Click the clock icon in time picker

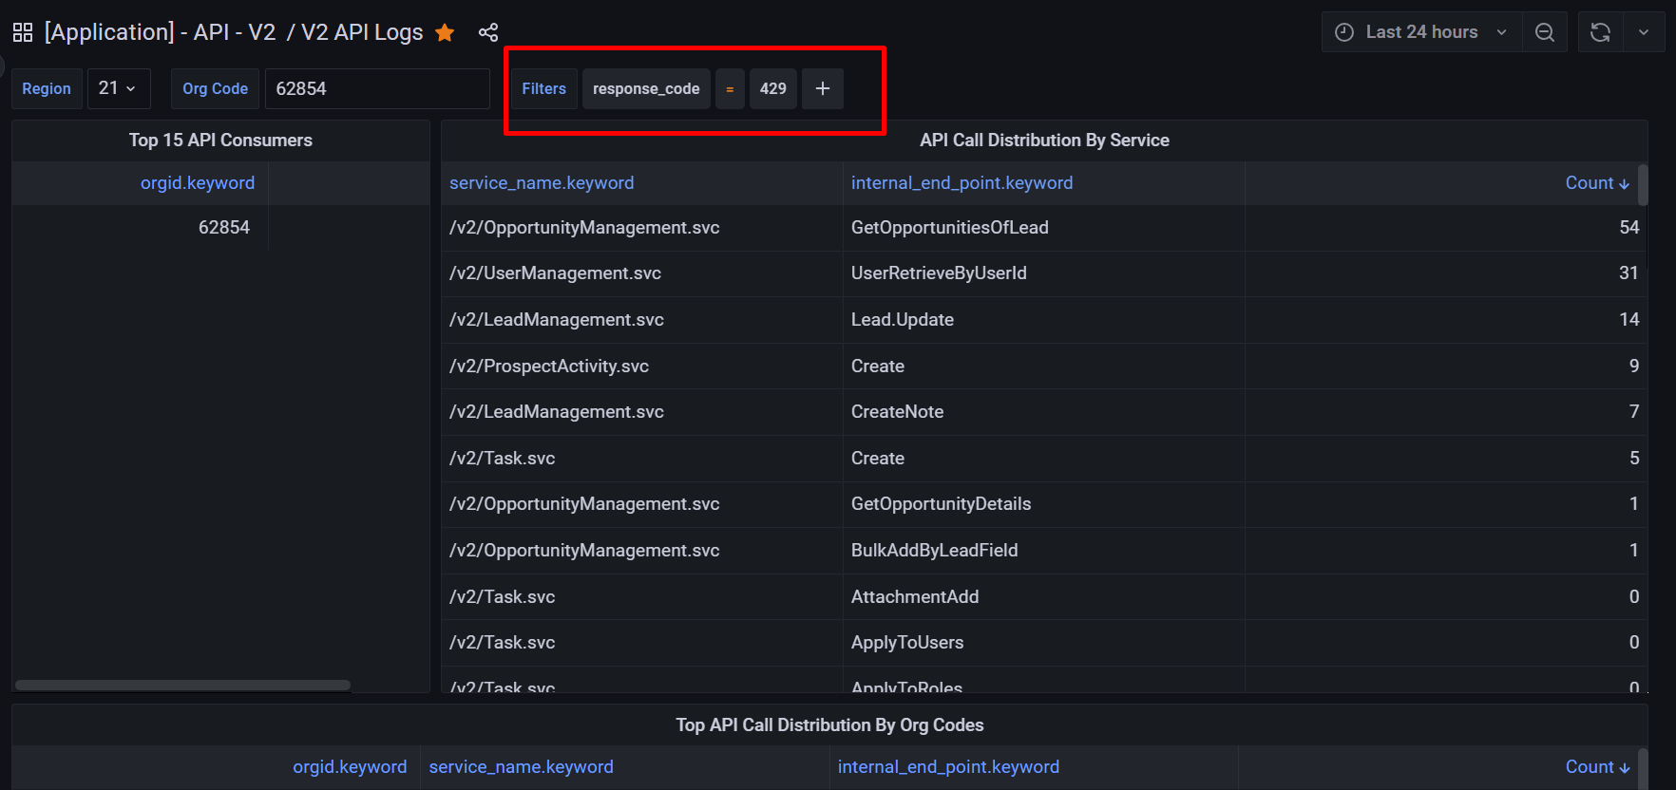(1344, 32)
